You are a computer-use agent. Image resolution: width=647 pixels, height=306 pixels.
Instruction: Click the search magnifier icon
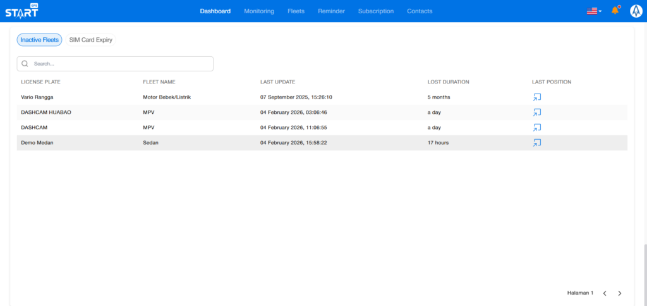25,64
